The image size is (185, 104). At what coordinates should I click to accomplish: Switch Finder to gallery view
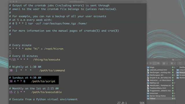point(158,63)
